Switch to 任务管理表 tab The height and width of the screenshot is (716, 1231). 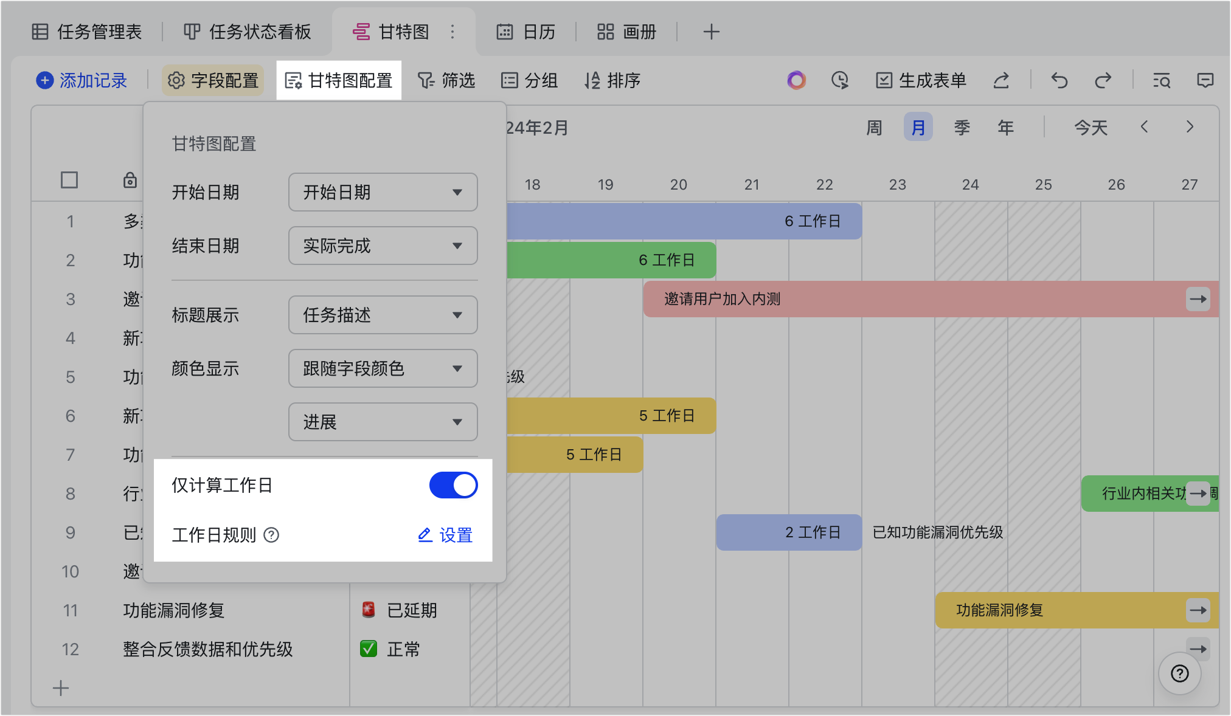[x=86, y=32]
